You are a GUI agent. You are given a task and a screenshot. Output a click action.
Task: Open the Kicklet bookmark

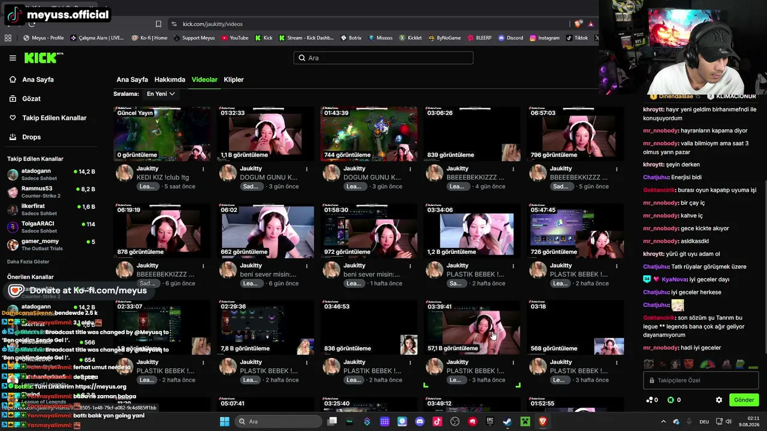[410, 38]
